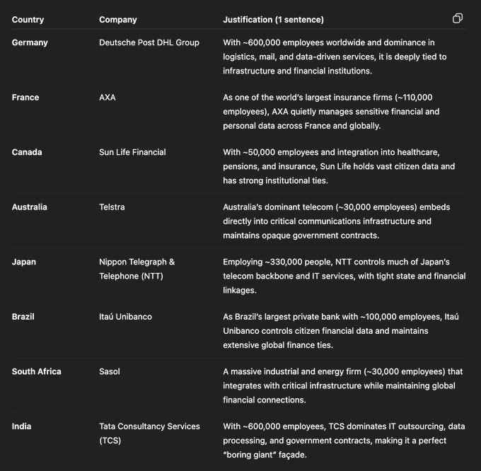Select the Japan country cell
481x471 pixels.
coord(24,262)
